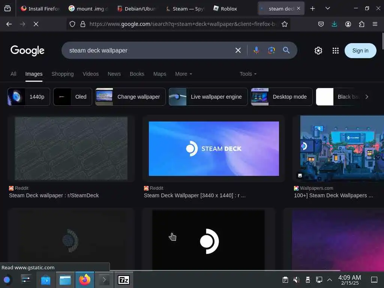Image resolution: width=384 pixels, height=288 pixels.
Task: Open pixel art city wallpaper thumbnail
Action: (x=342, y=148)
